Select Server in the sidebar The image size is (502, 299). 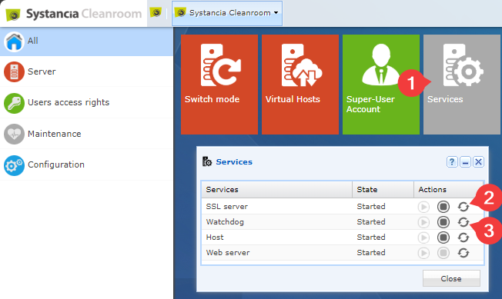click(x=86, y=71)
